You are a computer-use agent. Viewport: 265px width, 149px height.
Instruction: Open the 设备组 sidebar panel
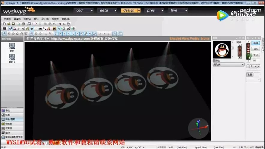12,128
